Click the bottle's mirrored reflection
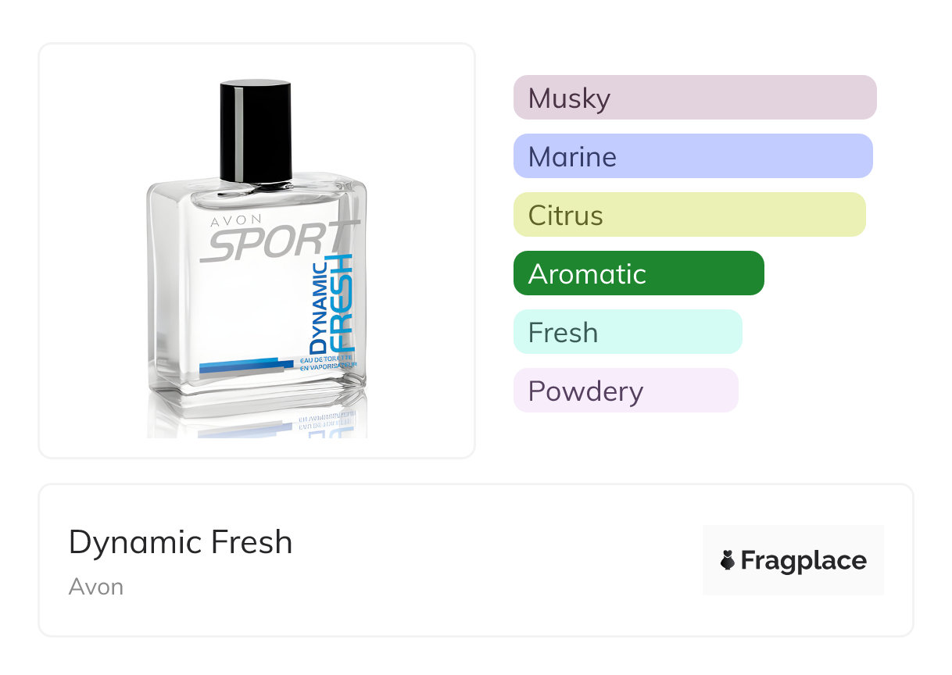Image resolution: width=952 pixels, height=675 pixels. click(258, 414)
